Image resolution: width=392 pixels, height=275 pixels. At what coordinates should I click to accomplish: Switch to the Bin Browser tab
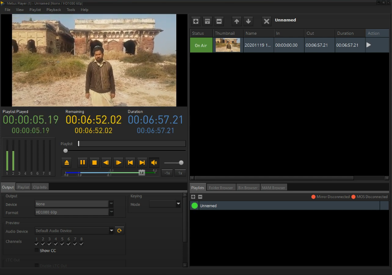pyautogui.click(x=248, y=188)
